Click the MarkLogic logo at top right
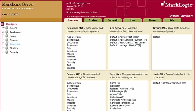 (x=177, y=5)
